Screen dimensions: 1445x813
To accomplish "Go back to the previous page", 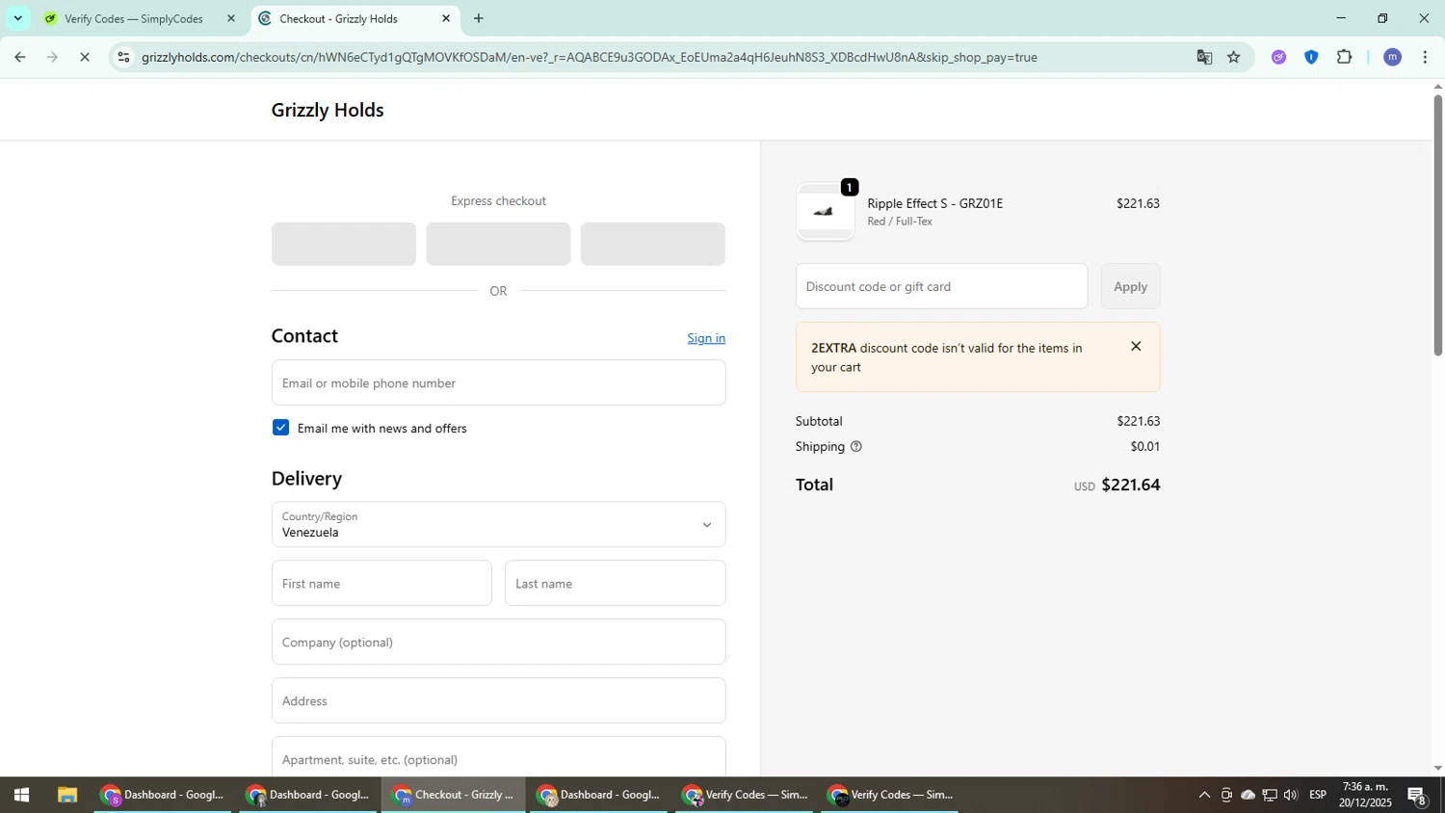I will point(19,57).
